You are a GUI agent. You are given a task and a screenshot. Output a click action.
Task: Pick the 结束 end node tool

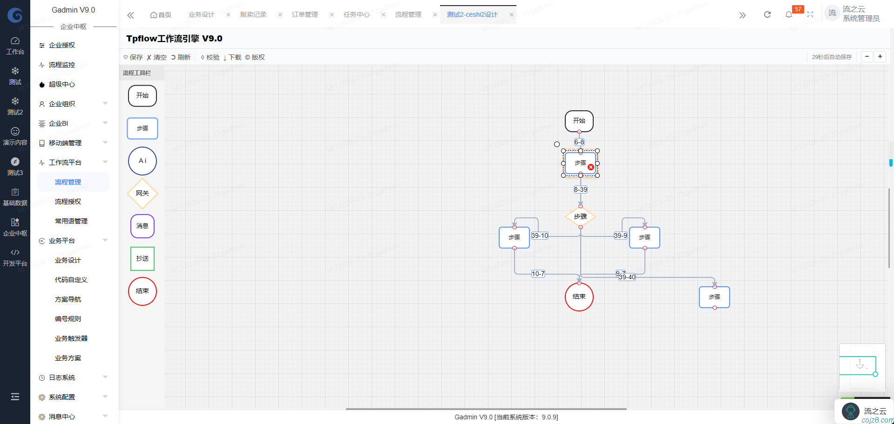(x=142, y=291)
